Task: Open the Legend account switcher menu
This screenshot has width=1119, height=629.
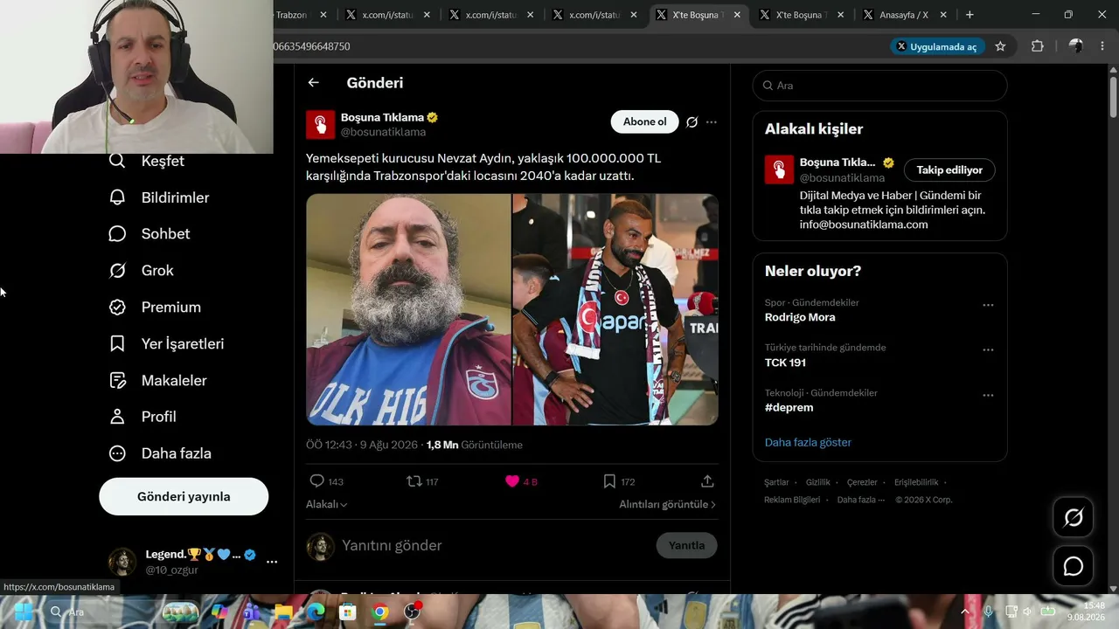Action: tap(272, 562)
